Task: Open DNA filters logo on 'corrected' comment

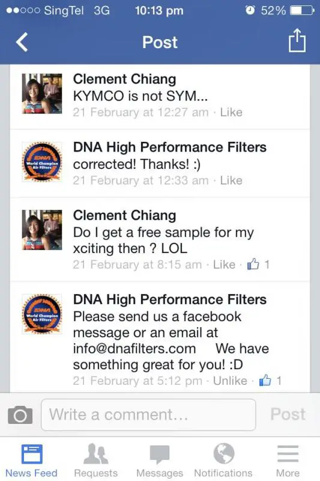Action: point(42,162)
